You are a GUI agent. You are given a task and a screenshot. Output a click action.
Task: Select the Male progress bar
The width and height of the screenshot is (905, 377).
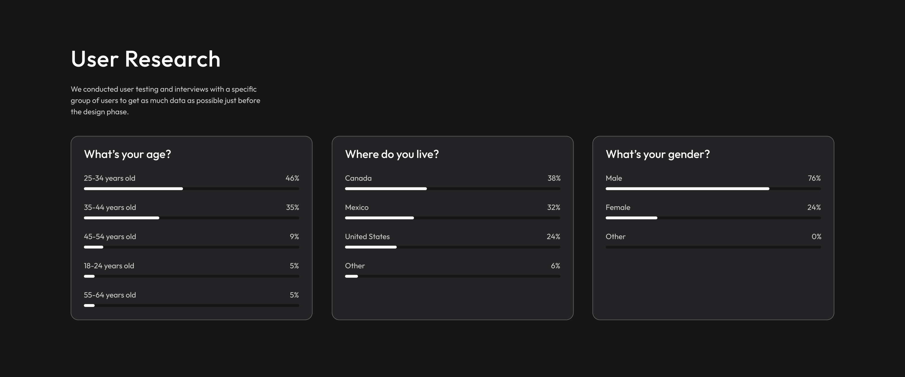click(x=713, y=189)
